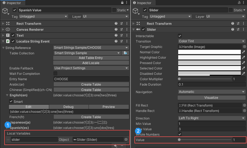Toggle the Wait For Completion checkbox
Screen dimensions: 247x148
pyautogui.click(x=55, y=73)
